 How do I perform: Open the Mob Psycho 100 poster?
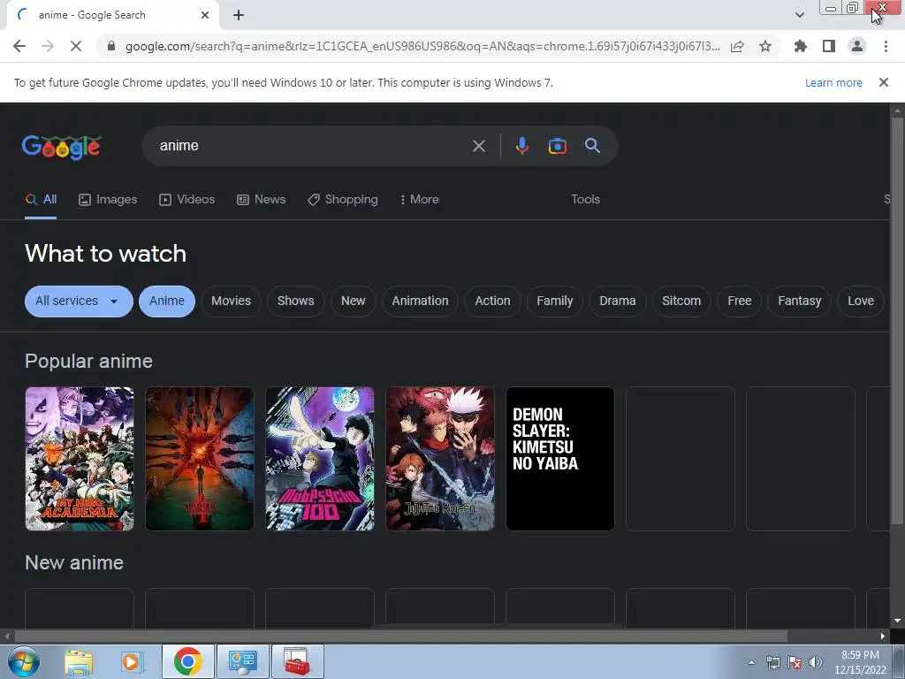pyautogui.click(x=320, y=459)
